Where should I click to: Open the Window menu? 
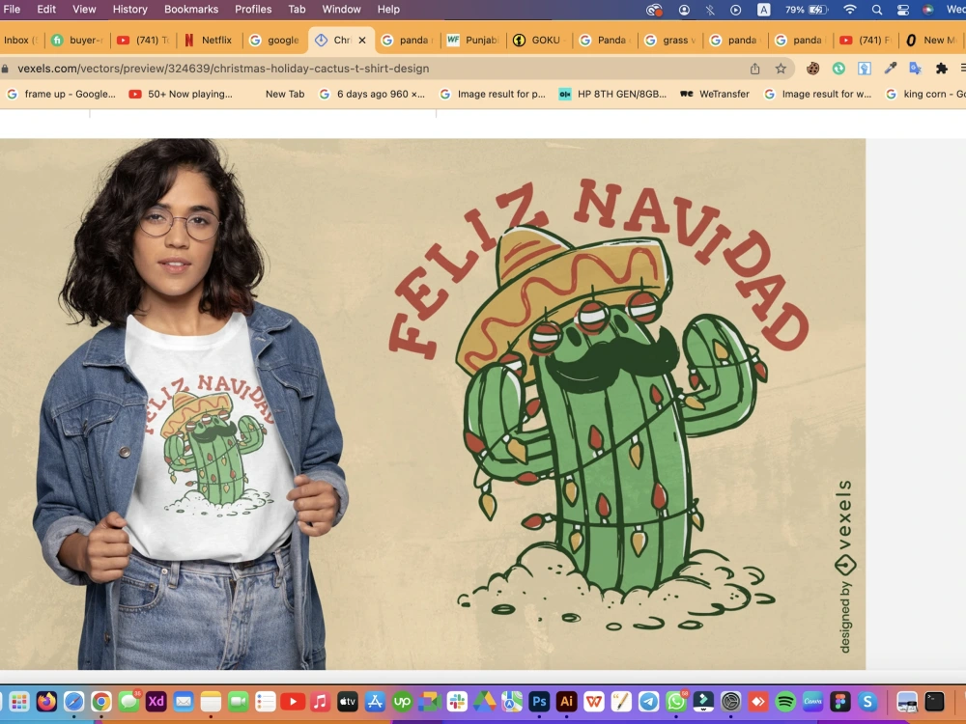point(341,10)
